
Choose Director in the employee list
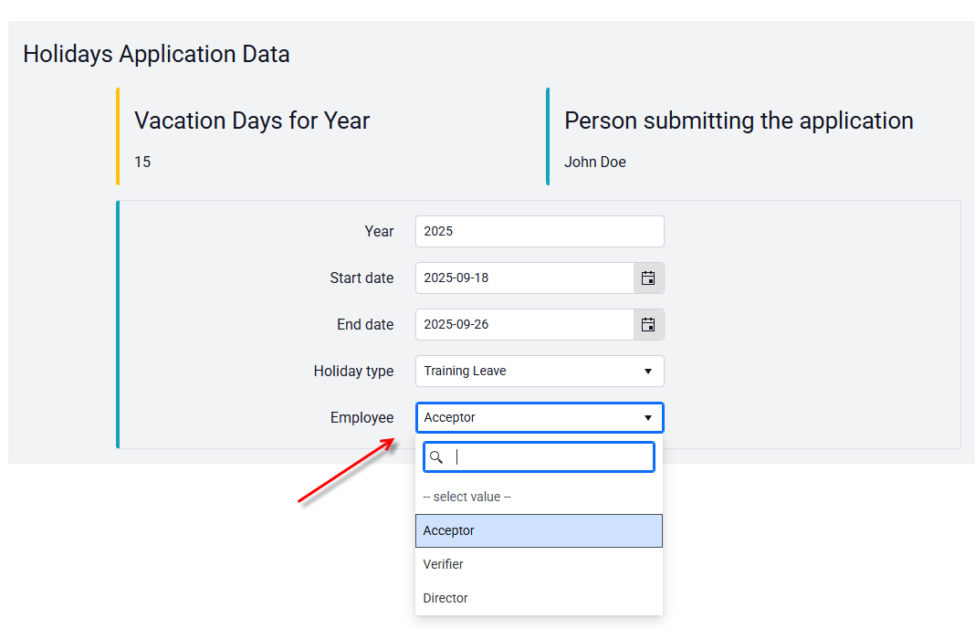point(540,598)
